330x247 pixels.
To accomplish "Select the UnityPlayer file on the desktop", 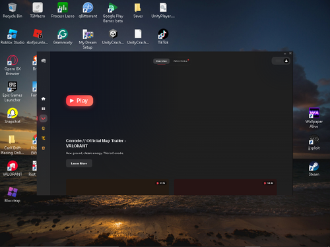I will coord(163,11).
